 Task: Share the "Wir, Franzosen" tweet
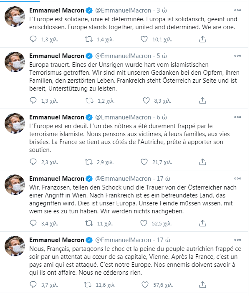click(x=202, y=223)
